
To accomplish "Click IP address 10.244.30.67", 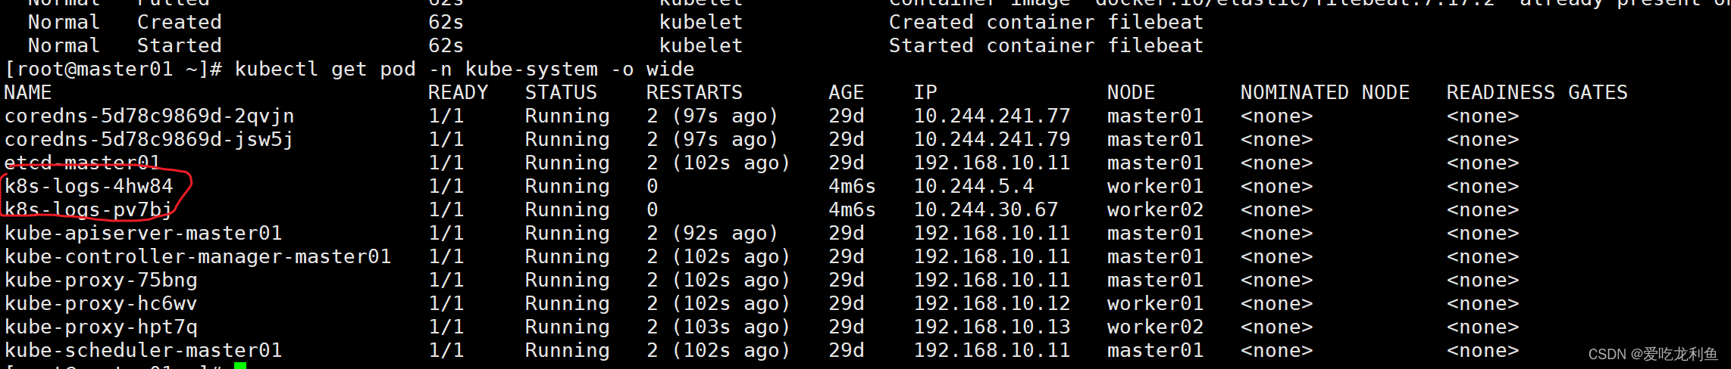I will pos(986,209).
